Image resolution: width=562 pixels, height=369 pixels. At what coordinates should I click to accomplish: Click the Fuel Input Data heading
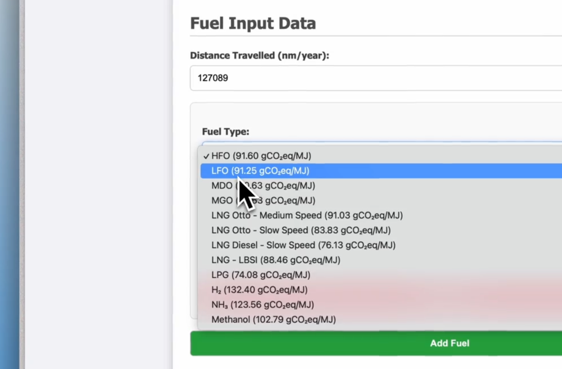[x=253, y=23]
